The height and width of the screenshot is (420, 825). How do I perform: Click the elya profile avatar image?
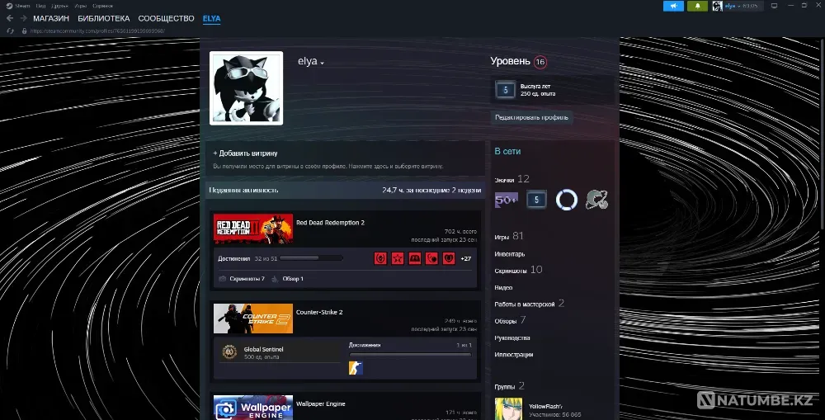coord(246,88)
